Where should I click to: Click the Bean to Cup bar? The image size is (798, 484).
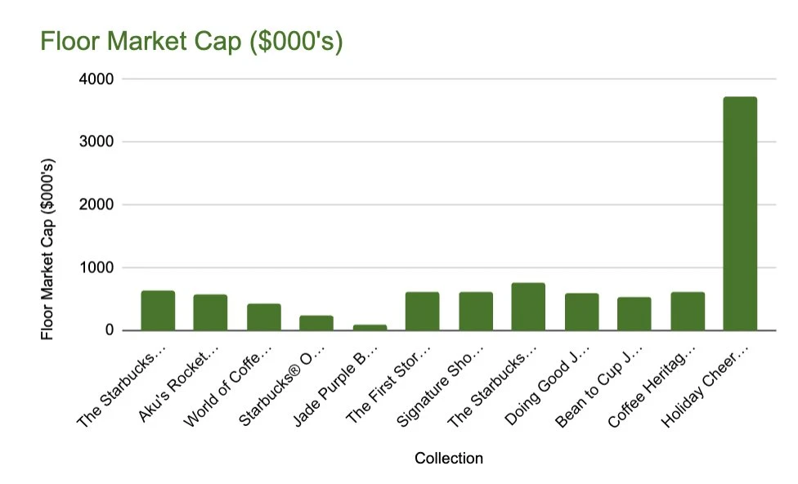coord(634,314)
